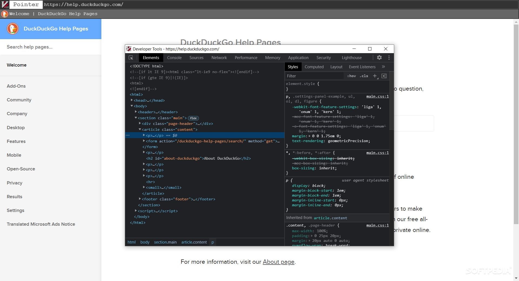Select section.main in breadcrumb bar
The height and width of the screenshot is (281, 519).
pos(165,242)
